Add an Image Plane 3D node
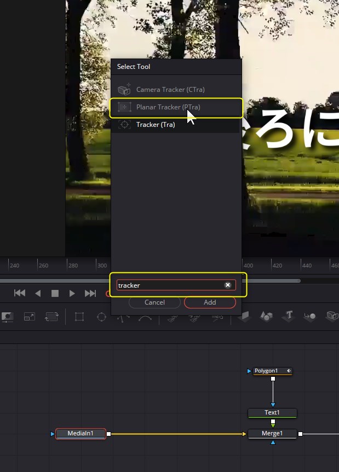 tap(244, 317)
